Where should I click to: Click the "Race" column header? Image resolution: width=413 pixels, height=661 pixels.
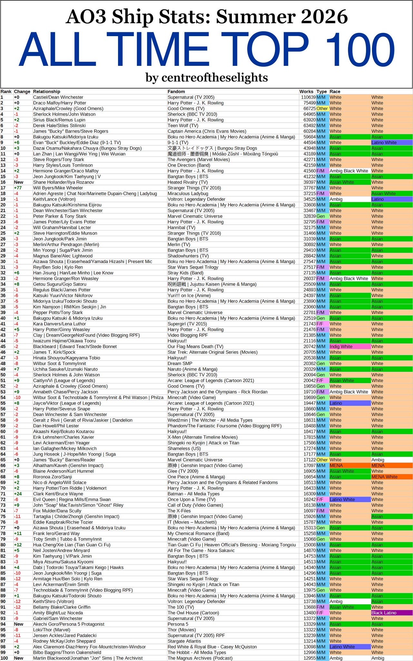click(x=335, y=92)
